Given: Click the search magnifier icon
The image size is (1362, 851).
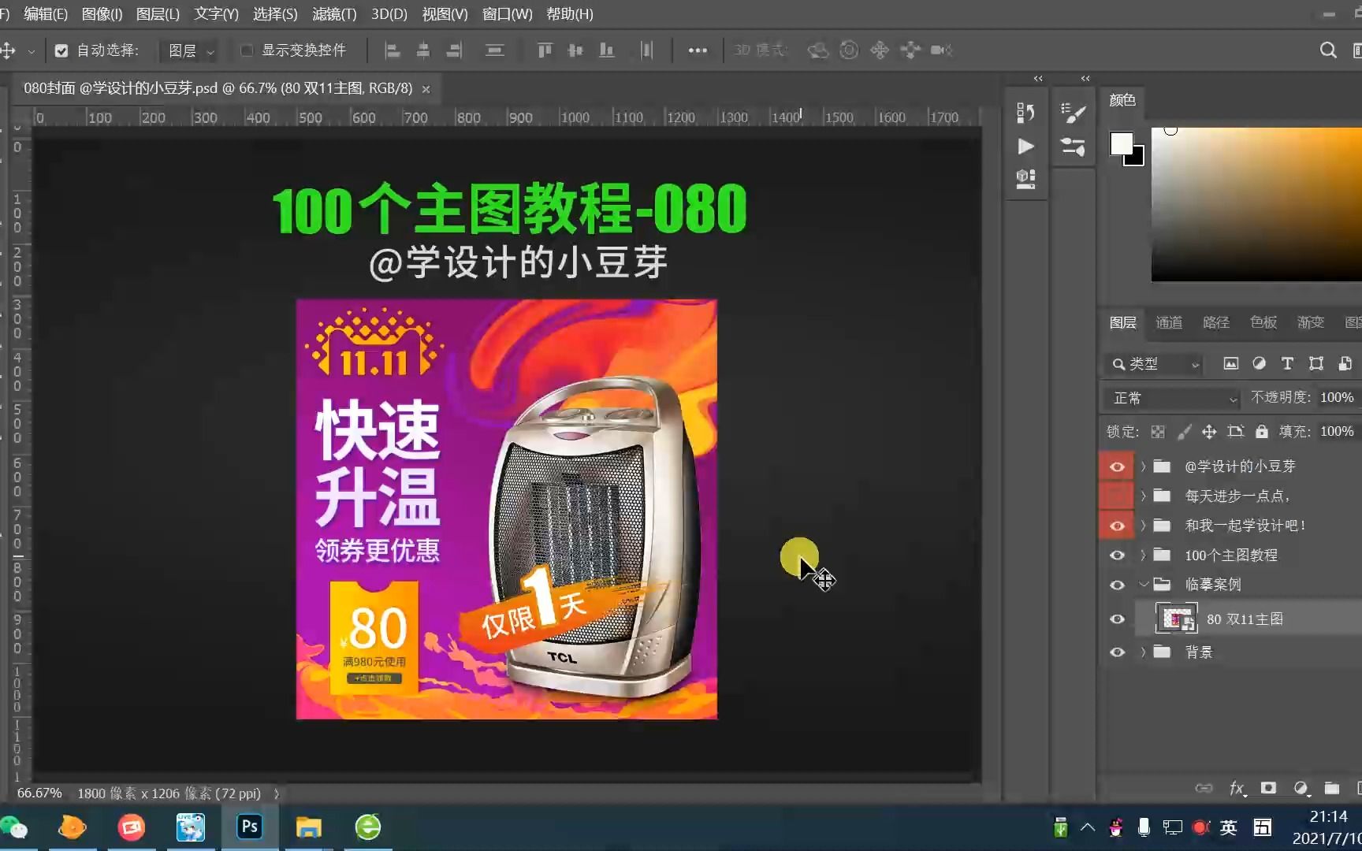Looking at the screenshot, I should (x=1328, y=50).
